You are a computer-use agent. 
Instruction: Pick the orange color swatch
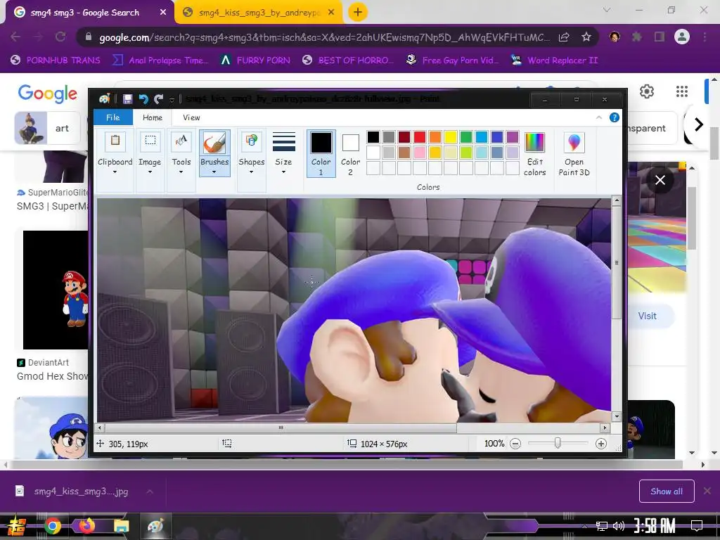pyautogui.click(x=435, y=137)
